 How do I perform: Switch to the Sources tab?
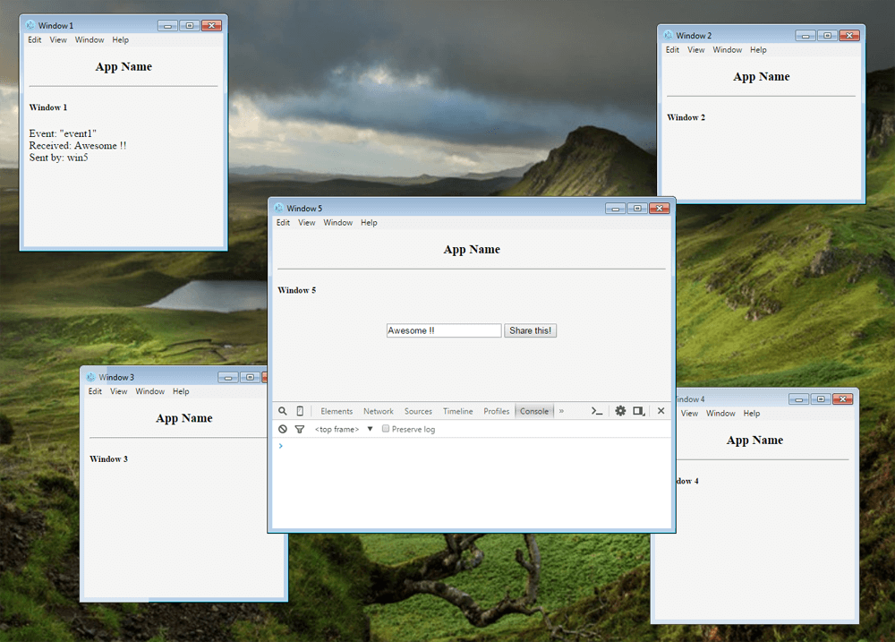[418, 411]
